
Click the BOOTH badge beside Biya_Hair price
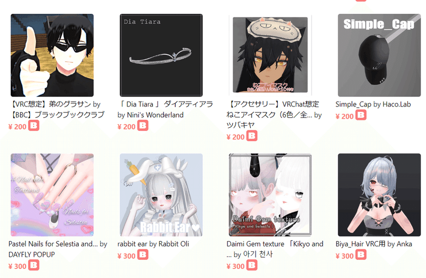pyautogui.click(x=361, y=255)
